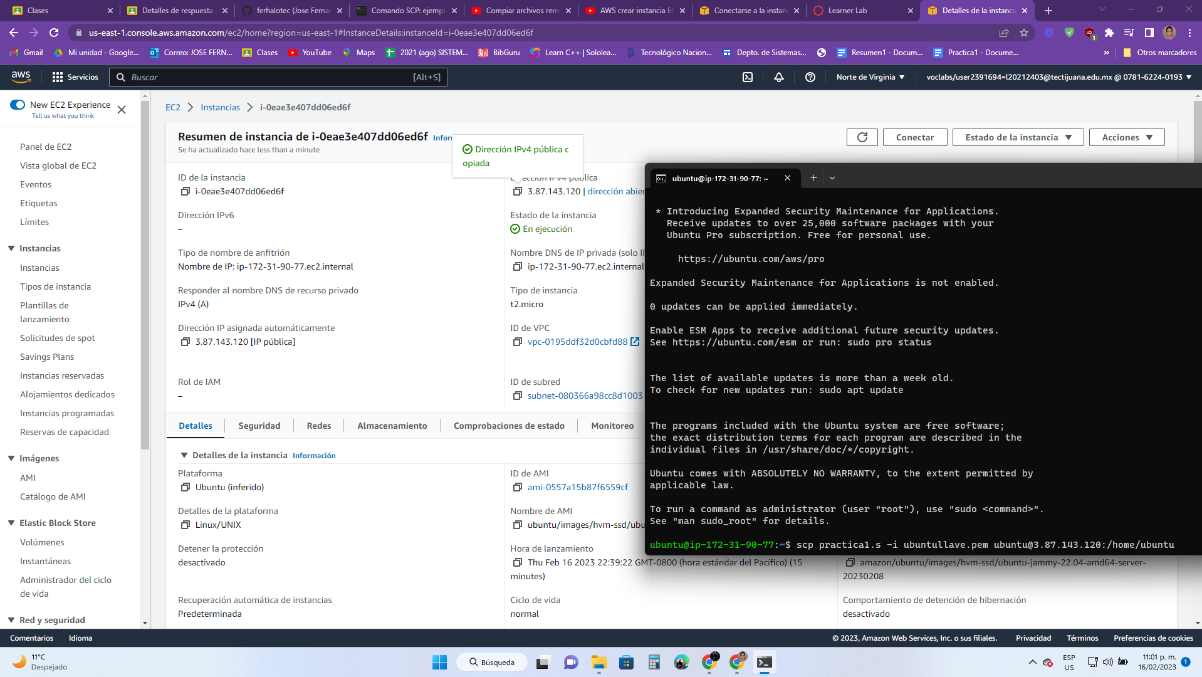Collapse the Detalles de la instancia section
This screenshot has height=677, width=1202.
tap(184, 455)
